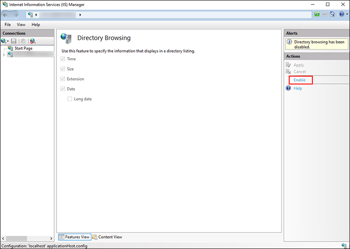Click Cancel in the Actions pane

point(300,72)
